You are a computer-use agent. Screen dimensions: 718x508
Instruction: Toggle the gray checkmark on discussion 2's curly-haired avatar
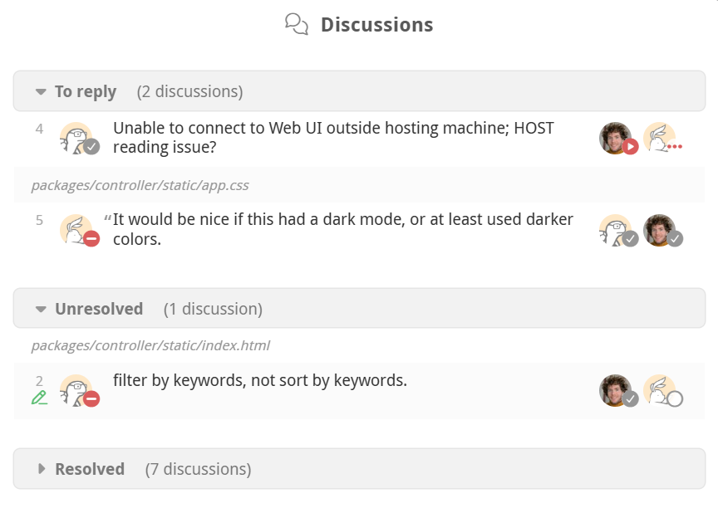[631, 398]
